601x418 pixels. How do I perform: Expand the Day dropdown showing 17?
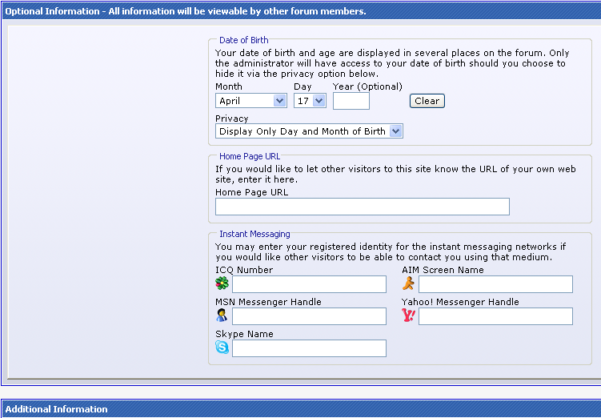coord(310,101)
